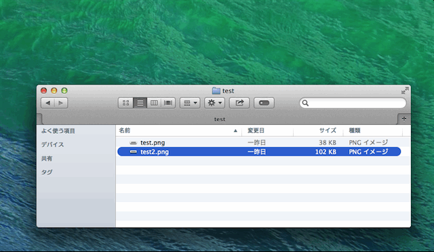434x252 pixels.
Task: Go forward with the right arrow button
Action: [61, 103]
